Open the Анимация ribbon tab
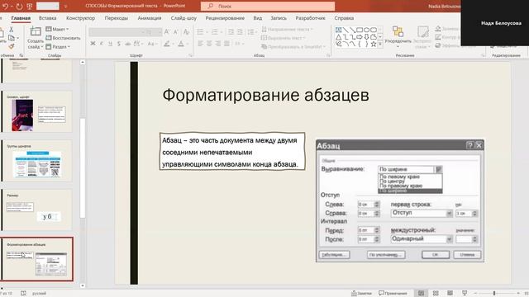529x297 pixels. (x=150, y=18)
